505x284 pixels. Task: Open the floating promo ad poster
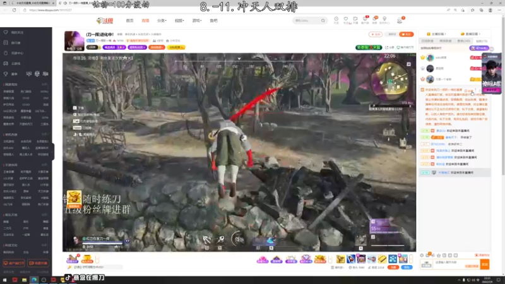[492, 74]
